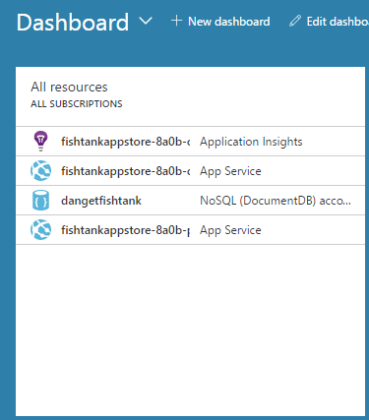The height and width of the screenshot is (420, 369).
Task: Select the New dashboard command
Action: point(220,22)
